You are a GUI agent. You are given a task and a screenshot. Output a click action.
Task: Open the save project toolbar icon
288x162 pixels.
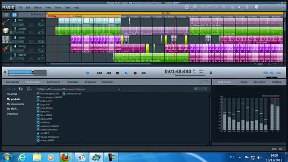[x=187, y=7]
